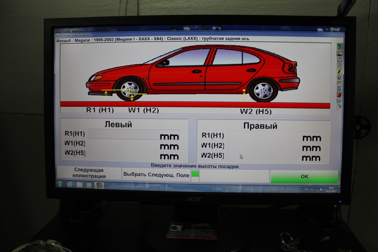Viewport: 378px width, 252px height.
Task: Click the blank soft key left of OK
Action: coord(234,176)
